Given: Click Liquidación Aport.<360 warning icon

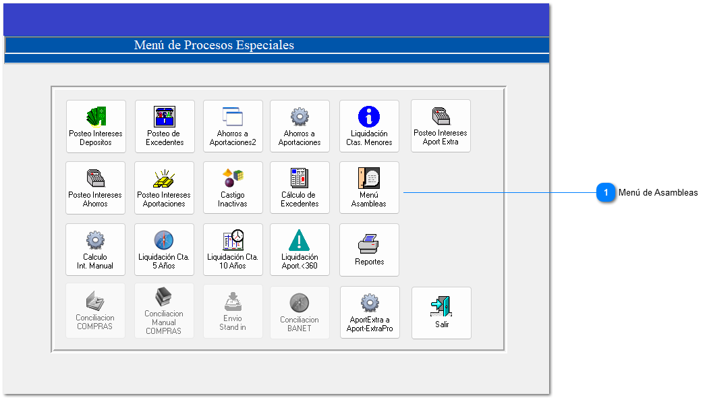Looking at the screenshot, I should (300, 240).
